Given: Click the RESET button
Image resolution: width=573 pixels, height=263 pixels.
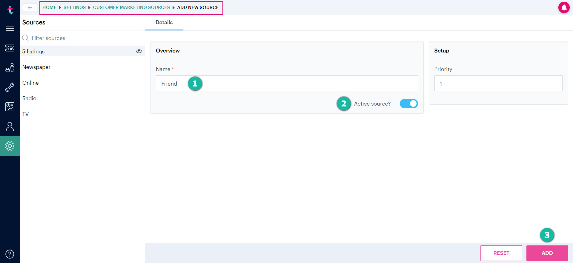Looking at the screenshot, I should [501, 253].
